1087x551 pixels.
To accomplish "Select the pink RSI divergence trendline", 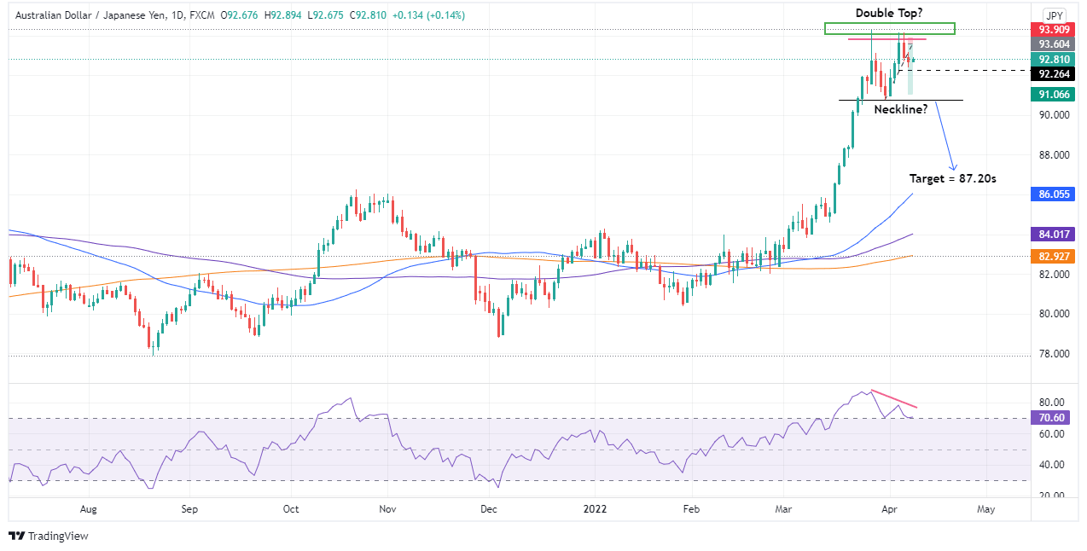I will point(894,399).
